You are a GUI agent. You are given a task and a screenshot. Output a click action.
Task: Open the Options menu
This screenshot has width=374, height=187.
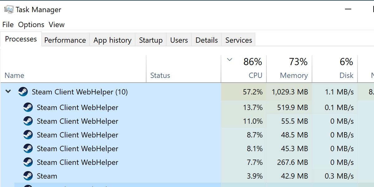click(x=31, y=24)
